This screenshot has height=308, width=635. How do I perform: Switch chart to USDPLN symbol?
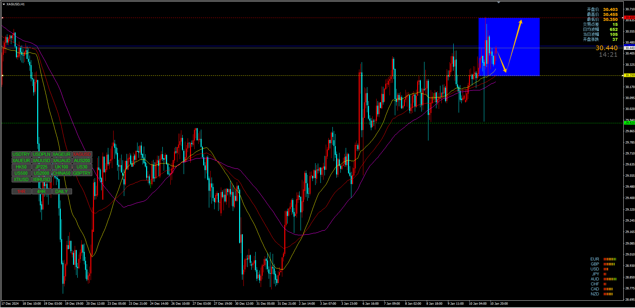pos(42,154)
